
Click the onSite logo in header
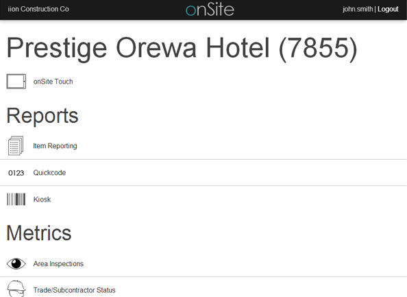click(x=210, y=9)
